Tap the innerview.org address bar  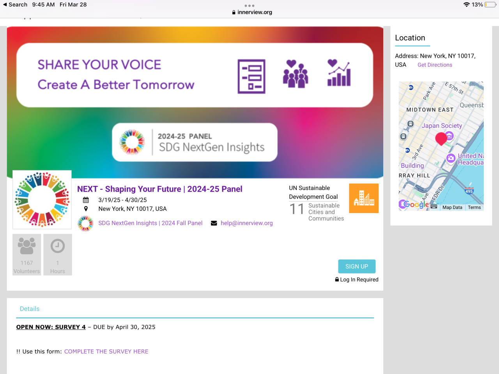point(252,12)
